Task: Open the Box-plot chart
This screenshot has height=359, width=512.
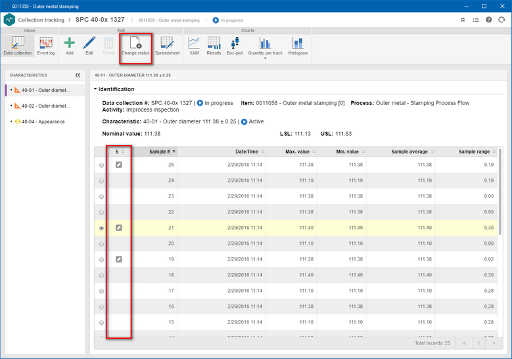Action: coord(235,46)
